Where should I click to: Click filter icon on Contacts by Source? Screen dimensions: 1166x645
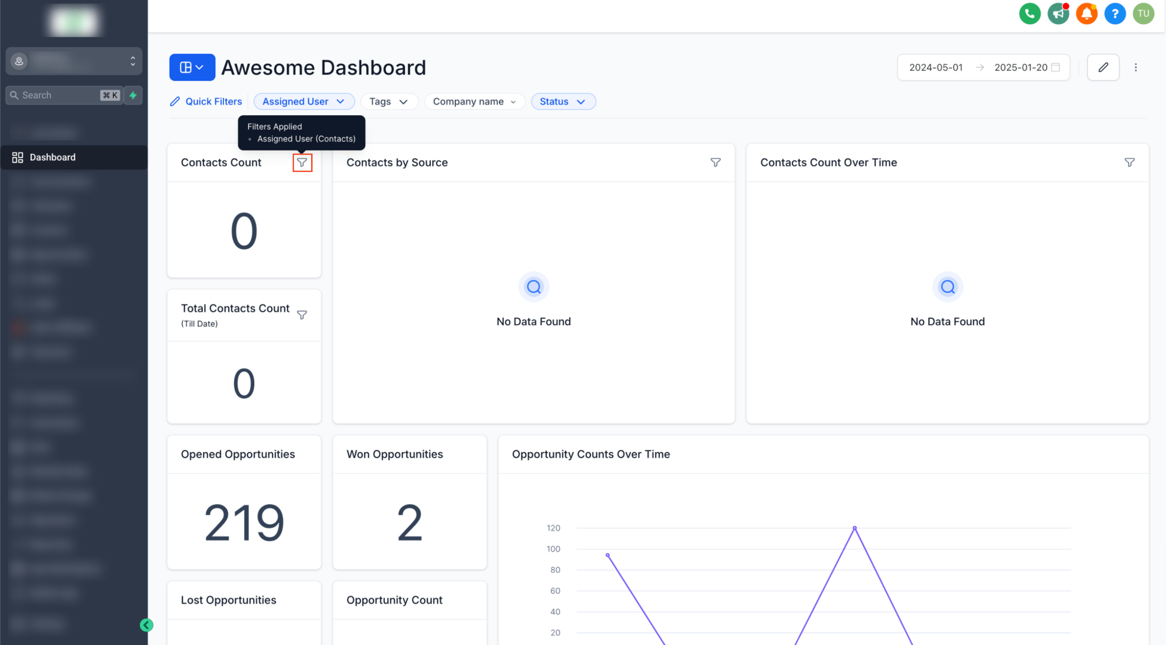[715, 162]
